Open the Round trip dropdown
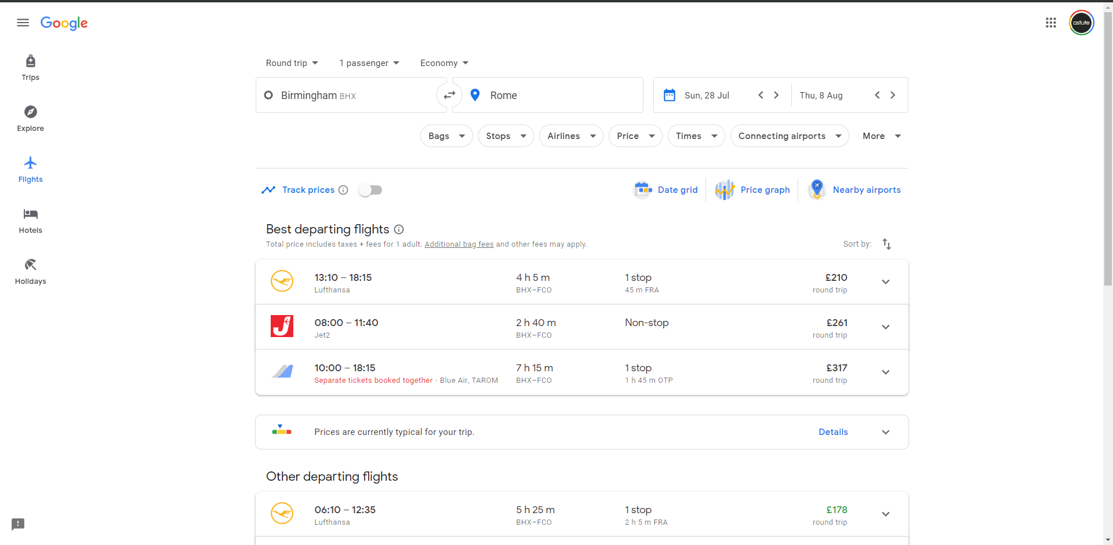This screenshot has height=545, width=1113. point(292,63)
